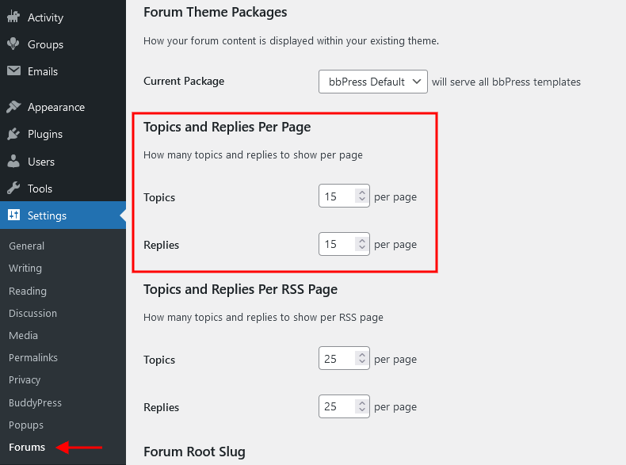The image size is (626, 465).
Task: Click Topics label under Per RSS Page
Action: click(159, 360)
